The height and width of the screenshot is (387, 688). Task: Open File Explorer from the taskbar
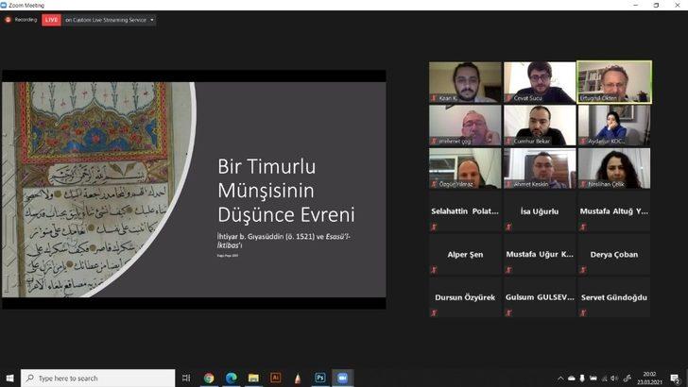pyautogui.click(x=253, y=378)
